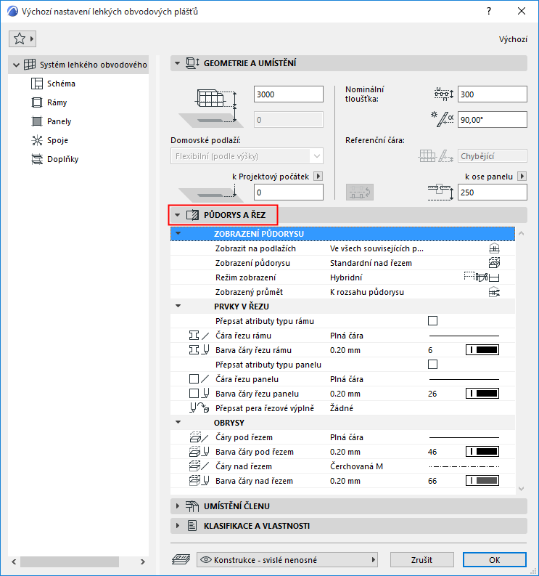This screenshot has width=539, height=576.
Task: Click the slant angle field showing 90,00°
Action: 492,120
